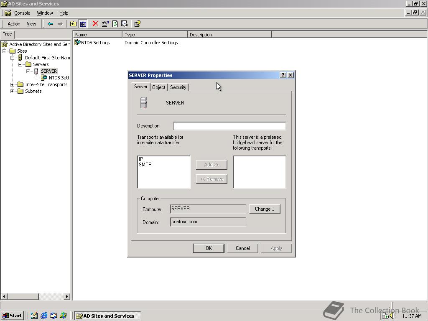Click the Start button
428x321 pixels.
click(12, 316)
